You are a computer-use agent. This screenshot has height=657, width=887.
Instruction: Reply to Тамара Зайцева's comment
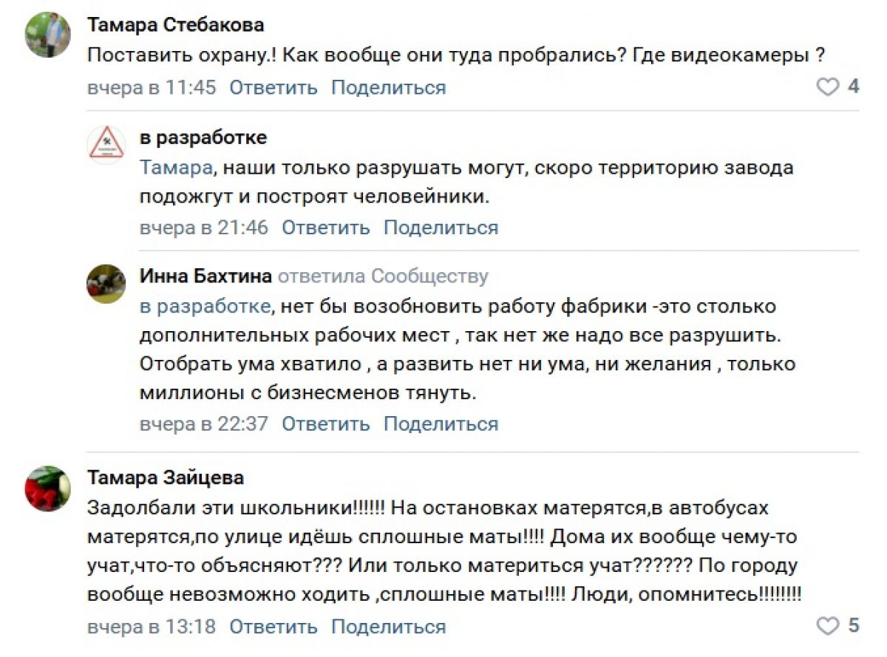tap(273, 627)
